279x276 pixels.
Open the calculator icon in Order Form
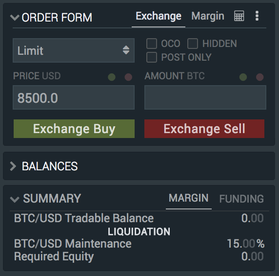pyautogui.click(x=239, y=16)
